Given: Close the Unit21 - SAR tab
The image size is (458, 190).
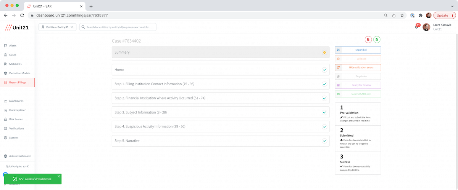Looking at the screenshot, I should (x=81, y=6).
